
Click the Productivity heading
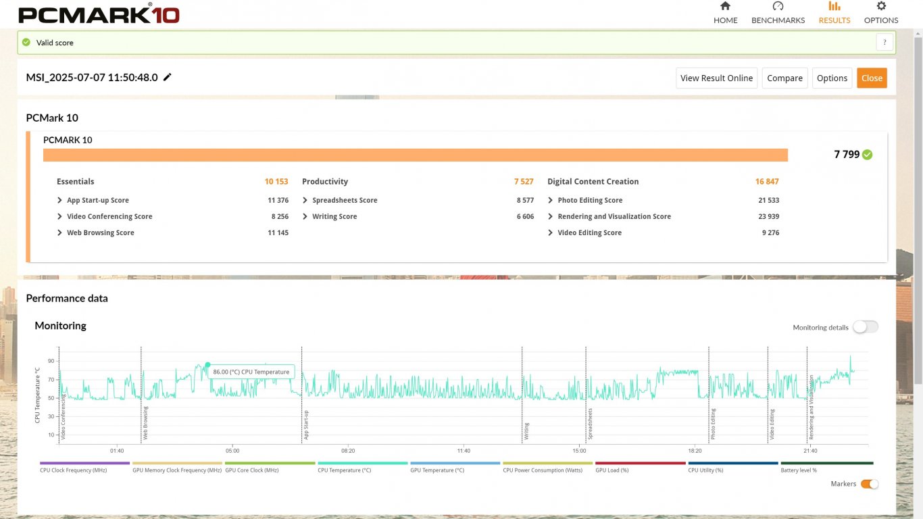point(325,182)
